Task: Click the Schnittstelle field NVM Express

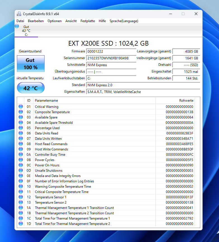Action: point(111,65)
